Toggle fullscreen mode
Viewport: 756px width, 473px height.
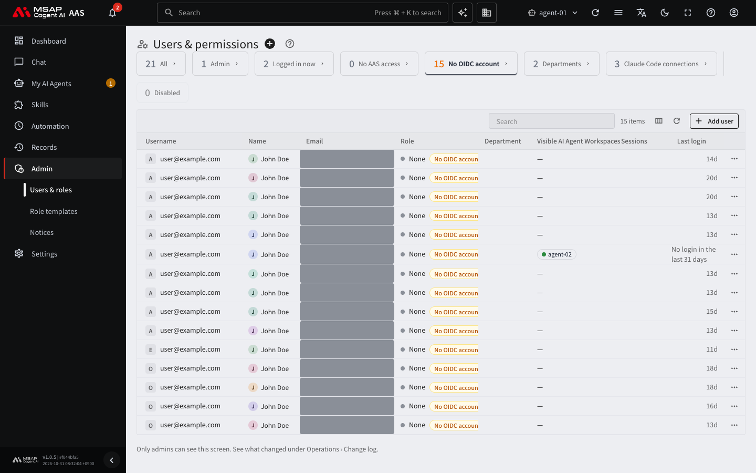pyautogui.click(x=688, y=13)
